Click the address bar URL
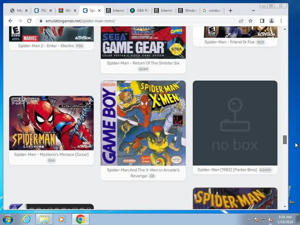Screen dimensions: 300x225 point(80,21)
